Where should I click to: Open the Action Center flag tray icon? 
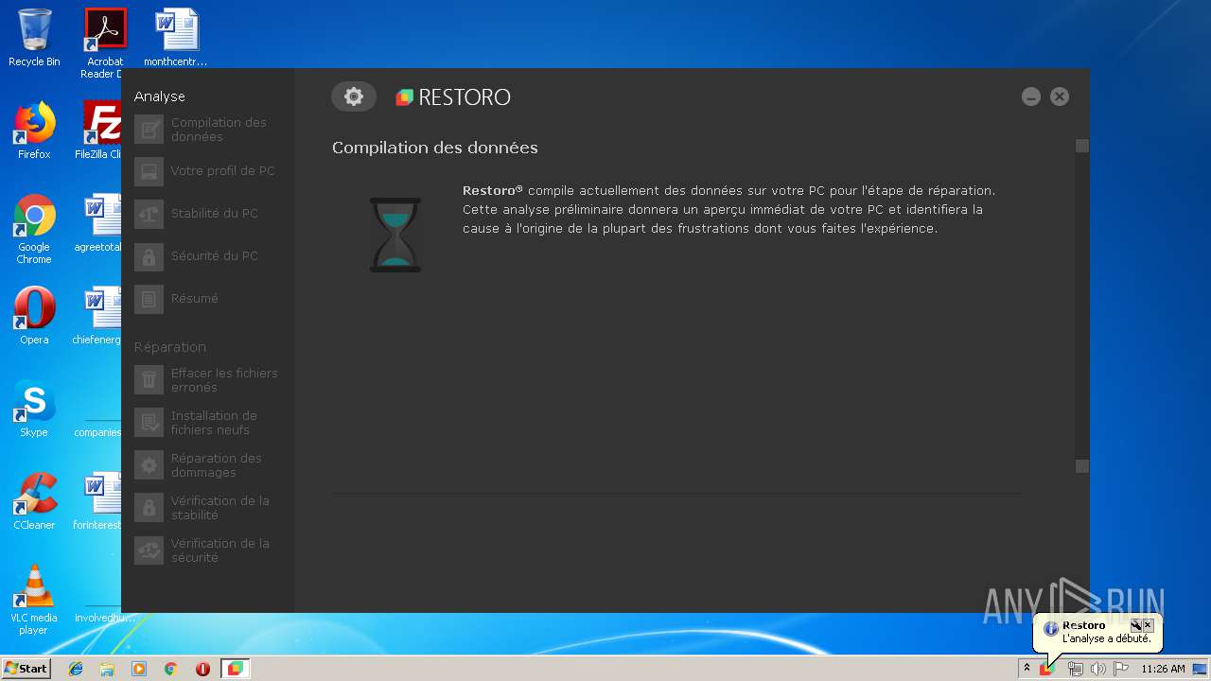tap(1121, 669)
